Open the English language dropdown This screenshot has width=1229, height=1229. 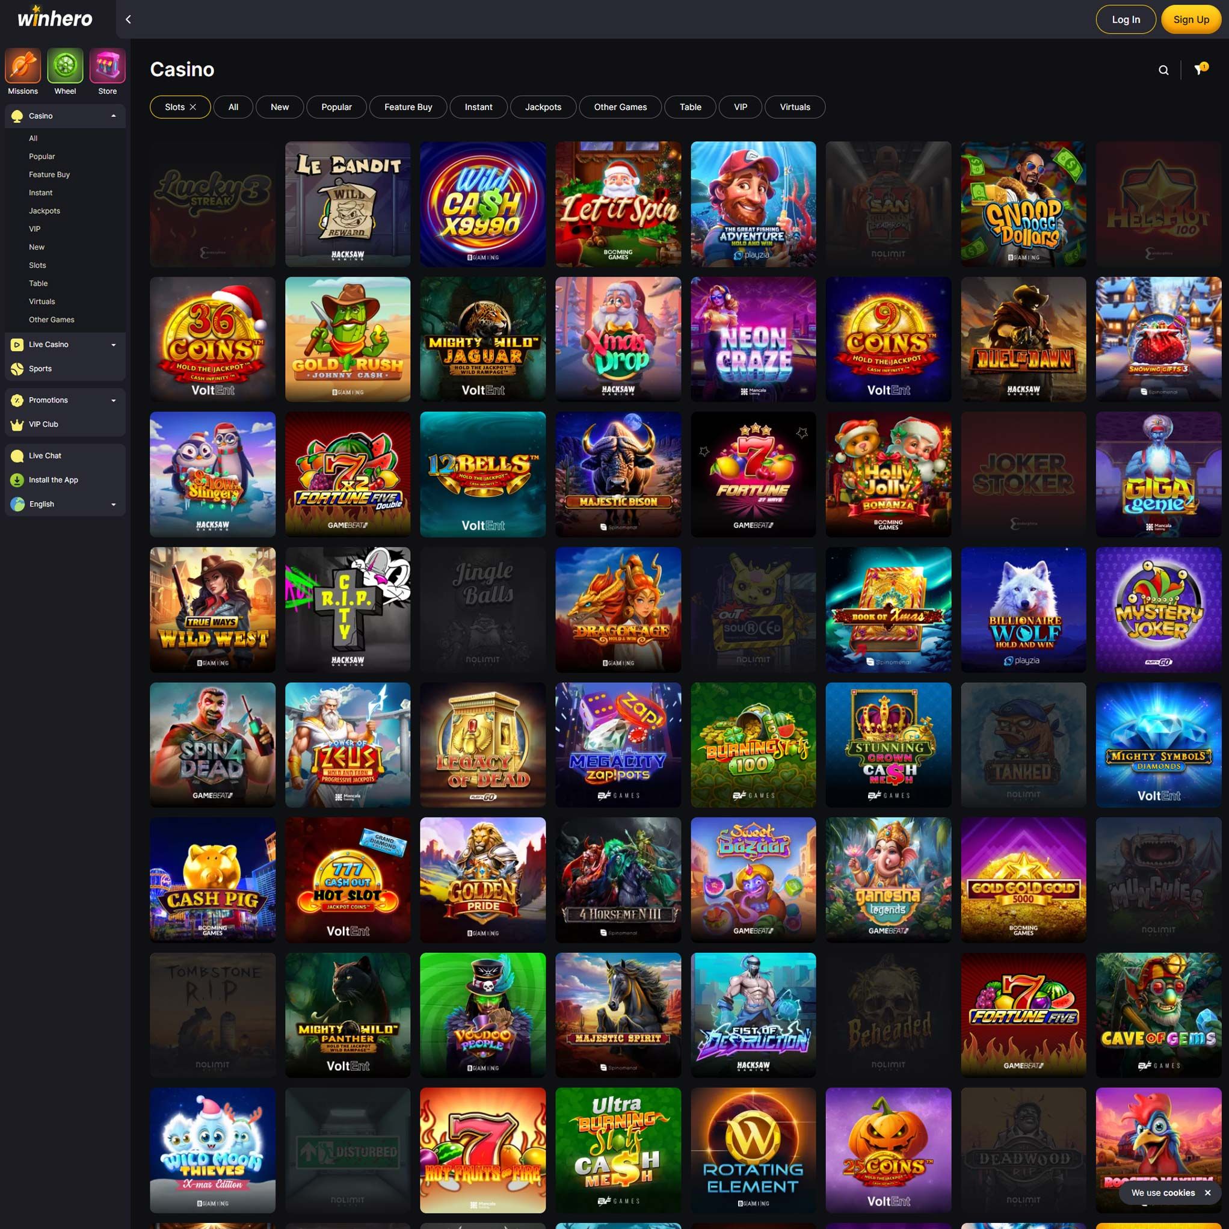(114, 505)
